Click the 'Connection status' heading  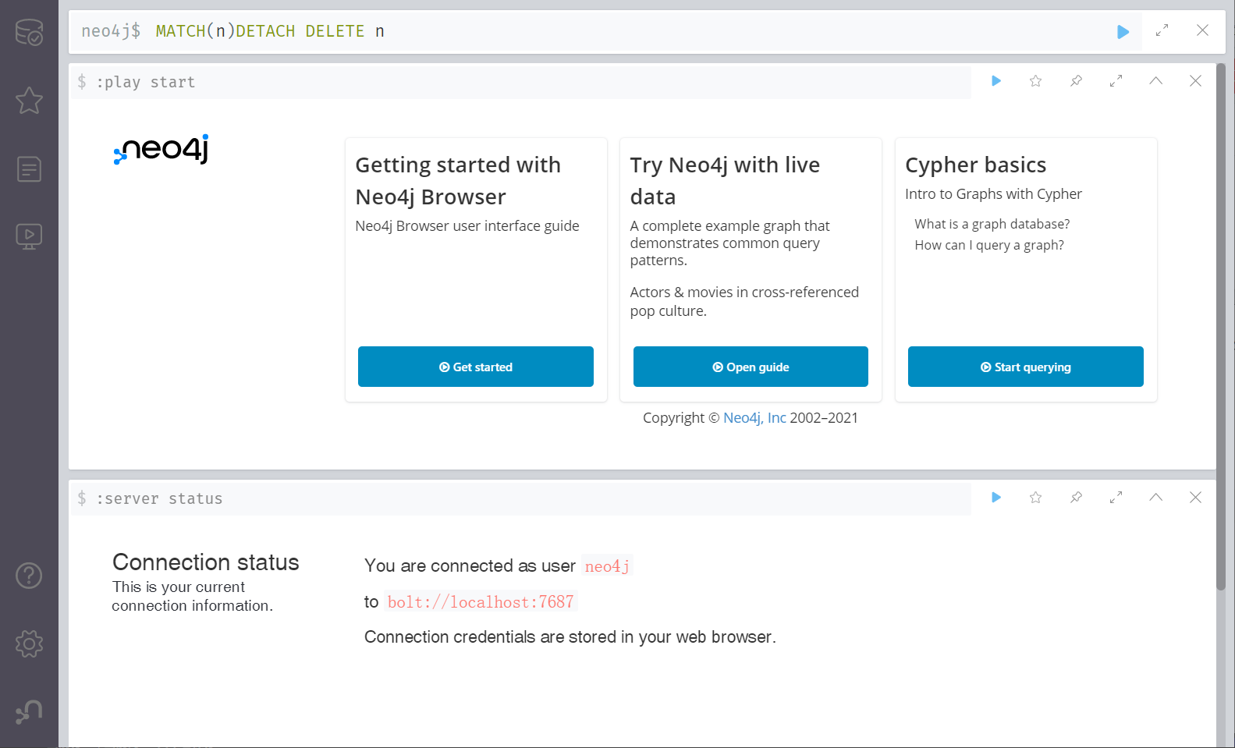[x=206, y=562]
